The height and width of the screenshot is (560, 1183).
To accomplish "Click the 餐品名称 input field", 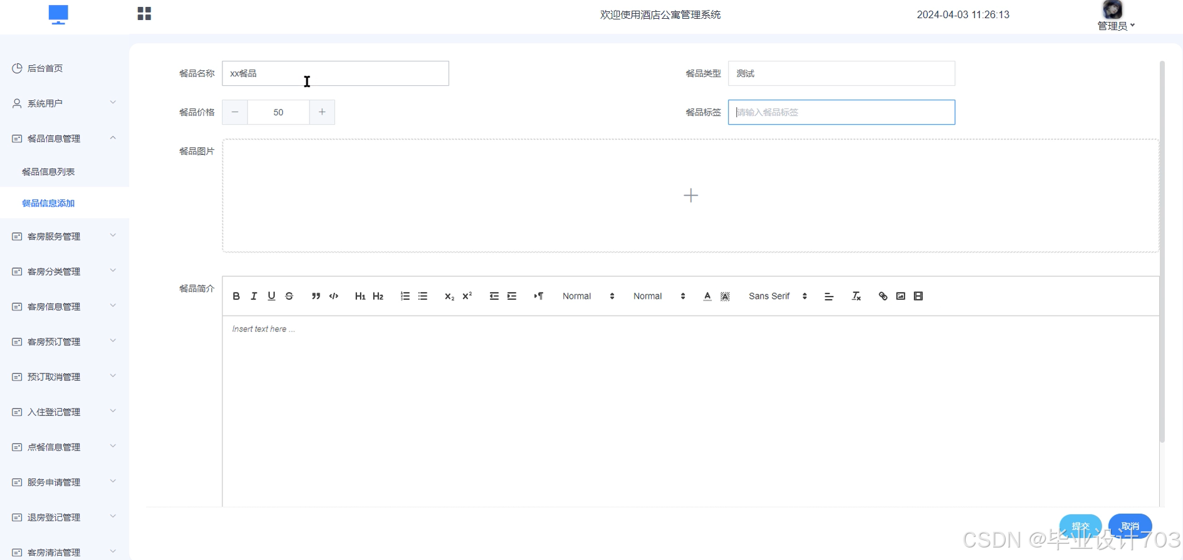I will (x=335, y=73).
